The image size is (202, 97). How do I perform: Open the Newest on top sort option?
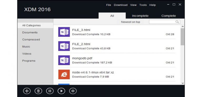[130, 22]
